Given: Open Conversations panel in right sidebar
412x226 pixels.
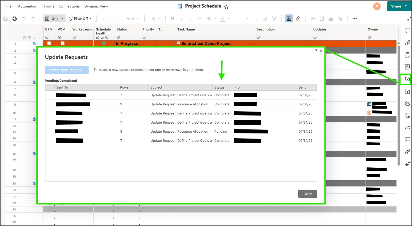Looking at the screenshot, I should point(407,31).
